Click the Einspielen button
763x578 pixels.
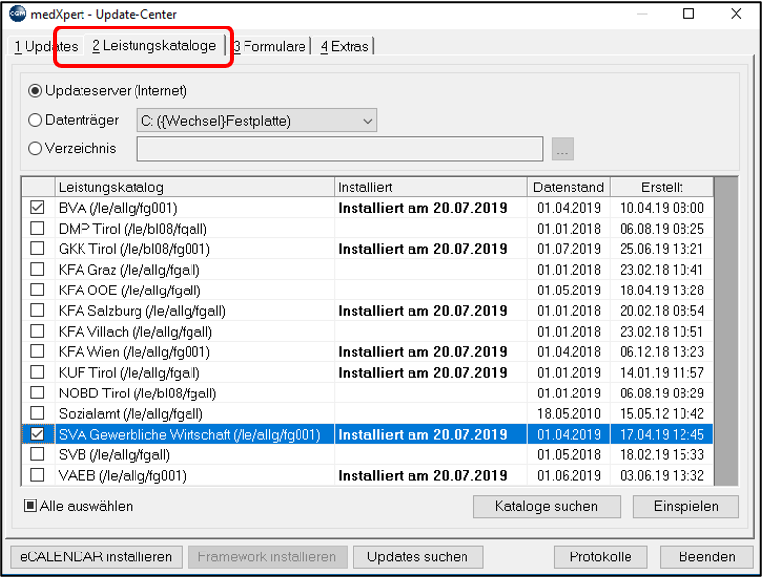(686, 506)
